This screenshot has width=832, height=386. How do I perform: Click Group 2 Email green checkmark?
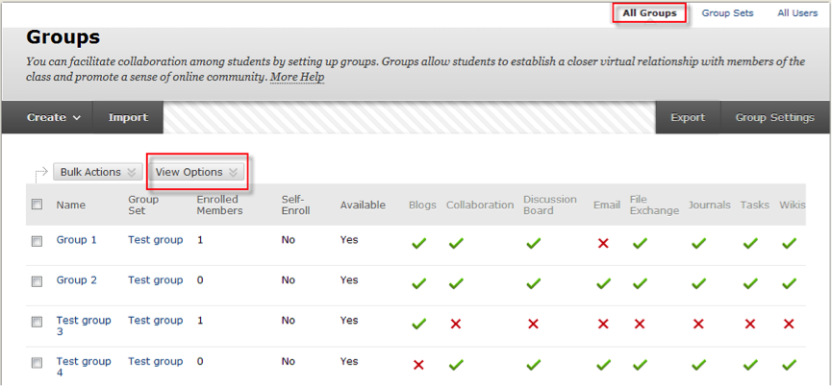click(x=603, y=284)
